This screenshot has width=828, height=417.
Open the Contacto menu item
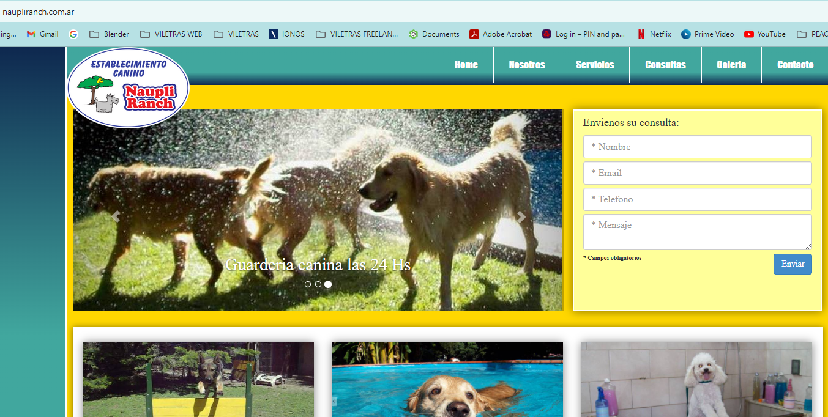(795, 65)
